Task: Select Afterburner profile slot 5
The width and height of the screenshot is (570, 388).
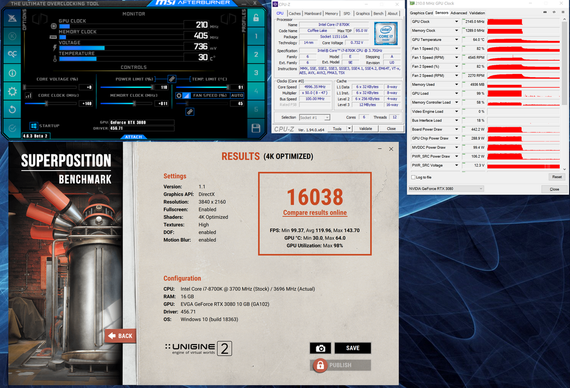Action: pos(256,109)
